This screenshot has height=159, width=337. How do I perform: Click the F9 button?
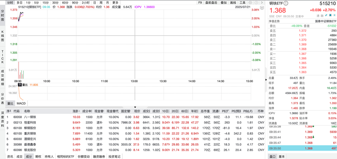click(200, 3)
